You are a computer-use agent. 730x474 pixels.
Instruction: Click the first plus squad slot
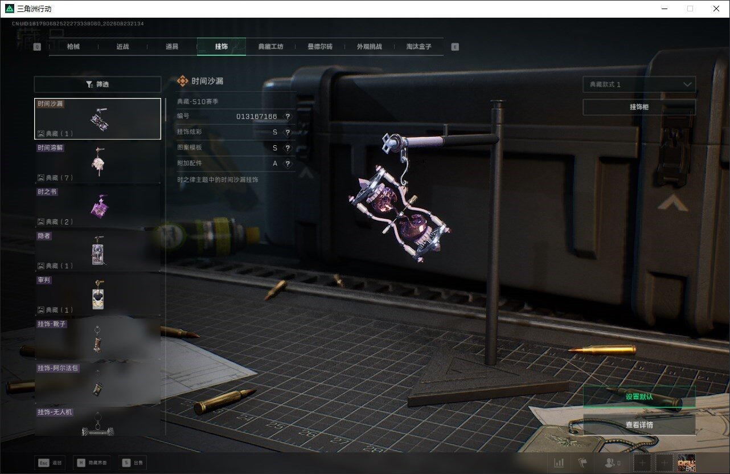click(x=642, y=463)
